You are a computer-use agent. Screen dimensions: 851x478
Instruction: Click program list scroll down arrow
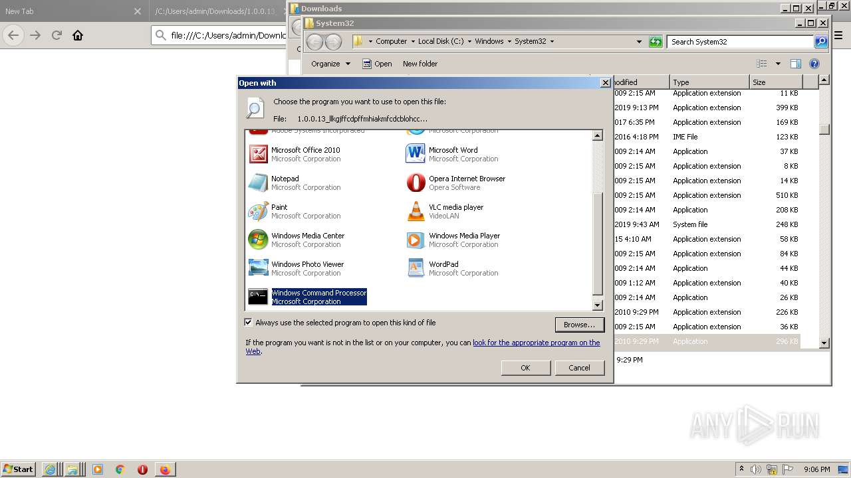[x=597, y=305]
